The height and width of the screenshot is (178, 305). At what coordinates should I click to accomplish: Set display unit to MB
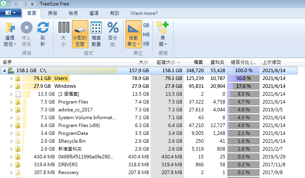point(146,35)
